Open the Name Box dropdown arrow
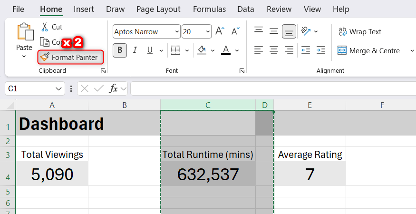The image size is (416, 214). (58, 88)
